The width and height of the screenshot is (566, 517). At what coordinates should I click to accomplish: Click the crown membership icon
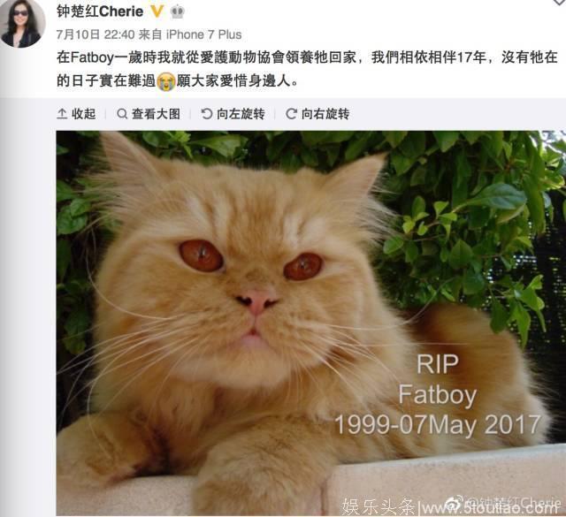tap(177, 11)
